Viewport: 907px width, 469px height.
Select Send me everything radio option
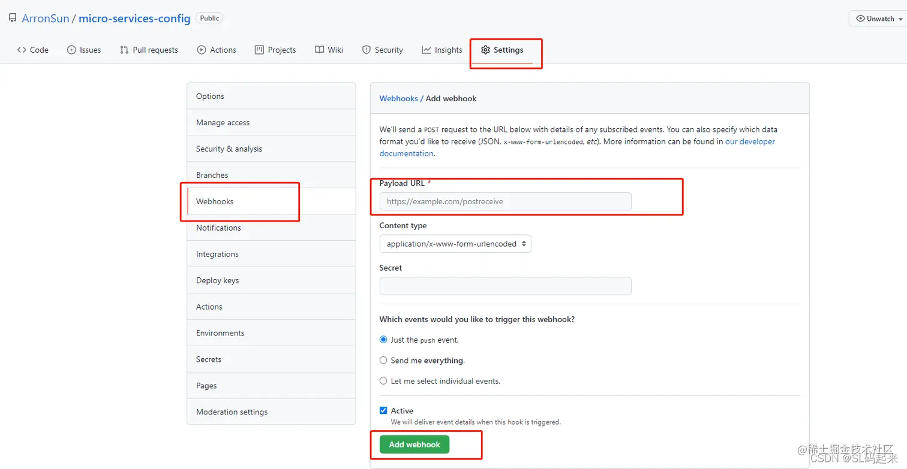(383, 360)
